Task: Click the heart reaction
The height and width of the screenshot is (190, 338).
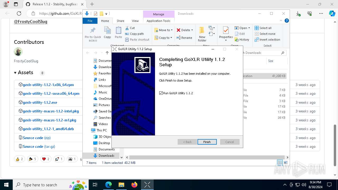Action: 46,159
